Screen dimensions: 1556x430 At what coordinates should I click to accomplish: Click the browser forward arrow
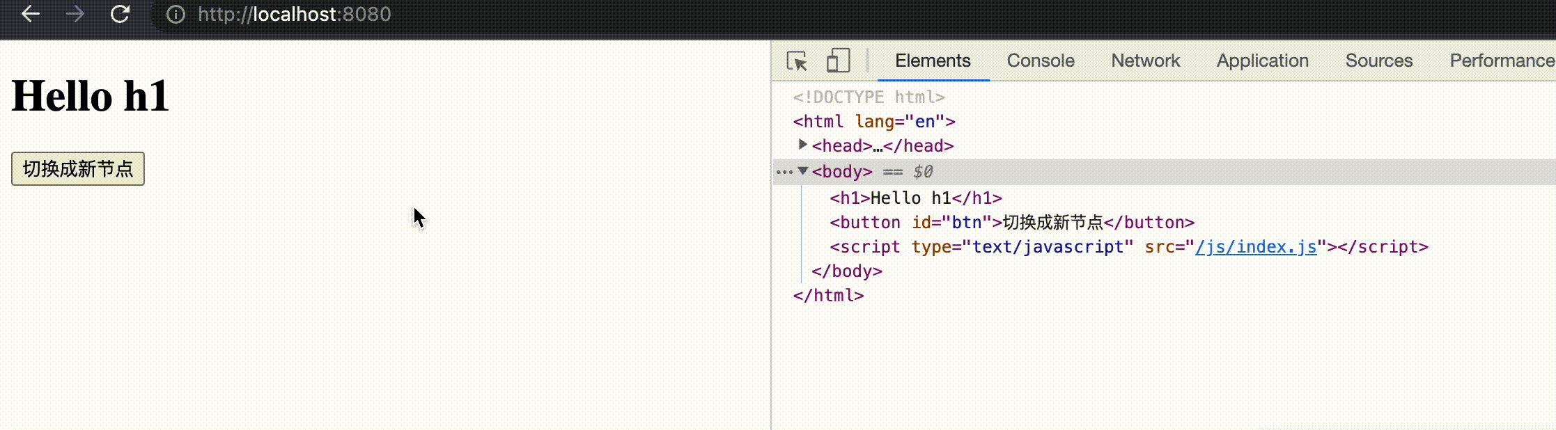(75, 14)
